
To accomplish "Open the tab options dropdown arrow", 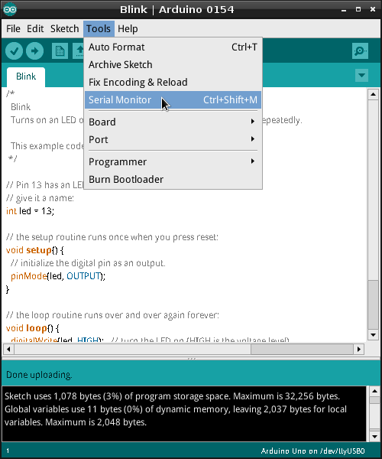I will pyautogui.click(x=361, y=76).
